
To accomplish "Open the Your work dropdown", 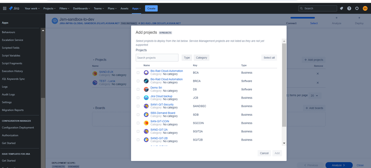I will [32, 8].
